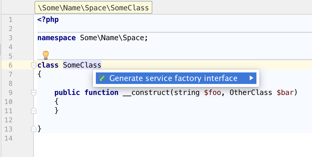Click the public keyword on line 9

[67, 92]
